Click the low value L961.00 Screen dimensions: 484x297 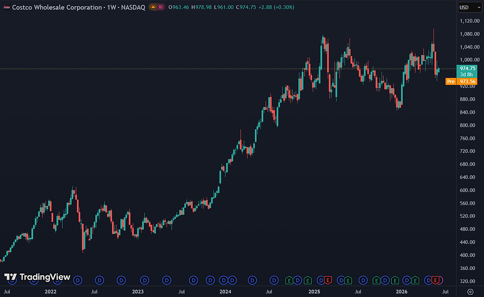(x=224, y=7)
